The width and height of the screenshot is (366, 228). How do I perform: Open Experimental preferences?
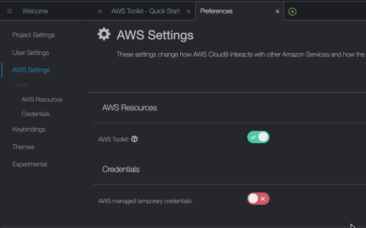click(29, 164)
